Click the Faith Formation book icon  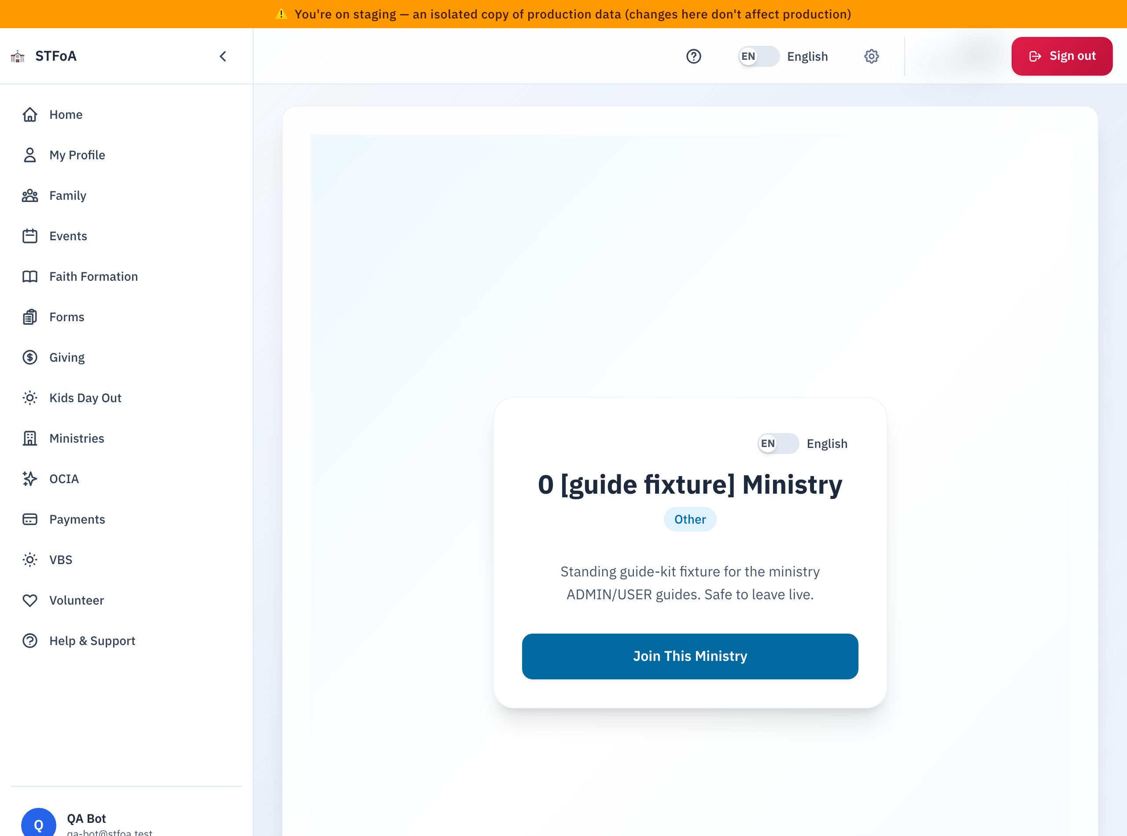(x=30, y=277)
